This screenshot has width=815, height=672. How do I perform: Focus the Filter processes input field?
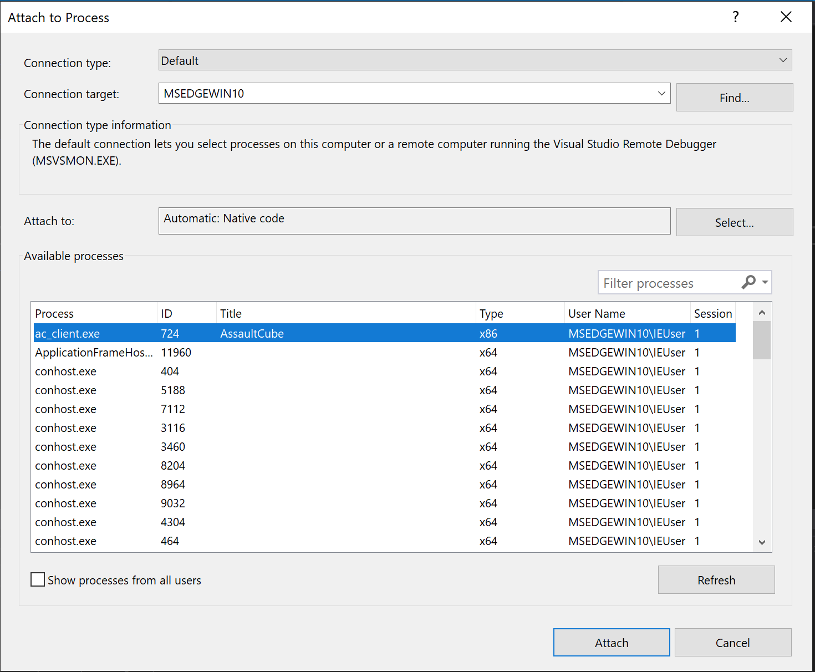[x=670, y=283]
